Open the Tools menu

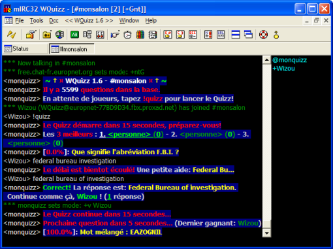(37, 21)
